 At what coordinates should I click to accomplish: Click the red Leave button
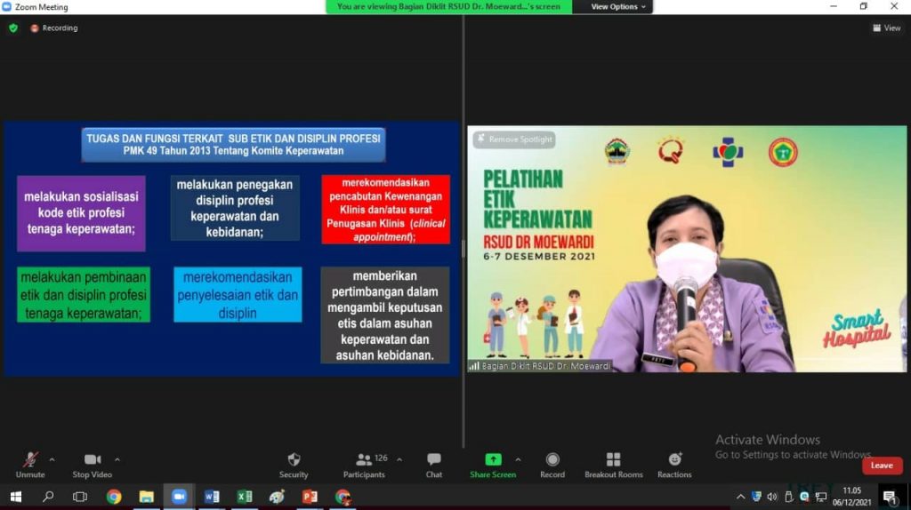tap(882, 466)
